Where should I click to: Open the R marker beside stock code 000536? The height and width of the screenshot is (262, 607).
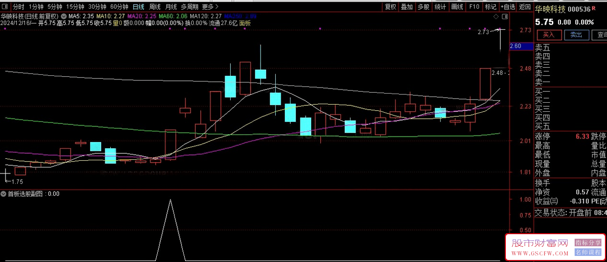593,9
